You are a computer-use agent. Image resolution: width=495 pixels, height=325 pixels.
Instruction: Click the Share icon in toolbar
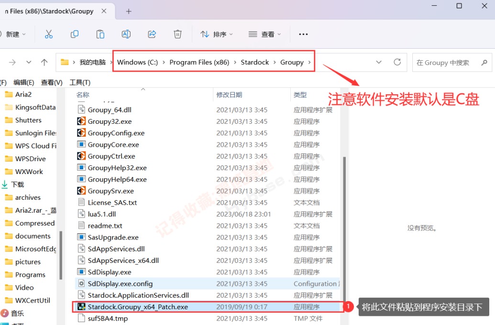152,34
